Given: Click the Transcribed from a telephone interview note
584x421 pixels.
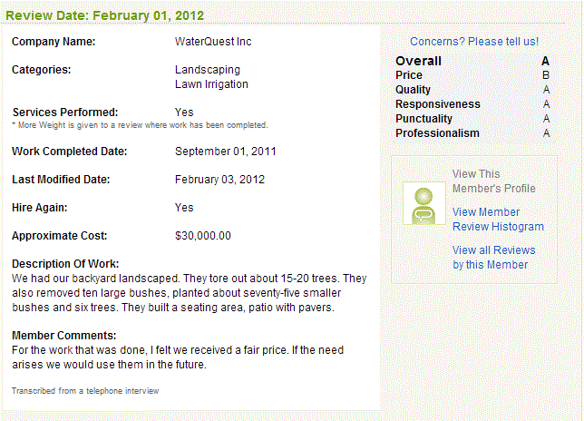Looking at the screenshot, I should click(x=85, y=391).
